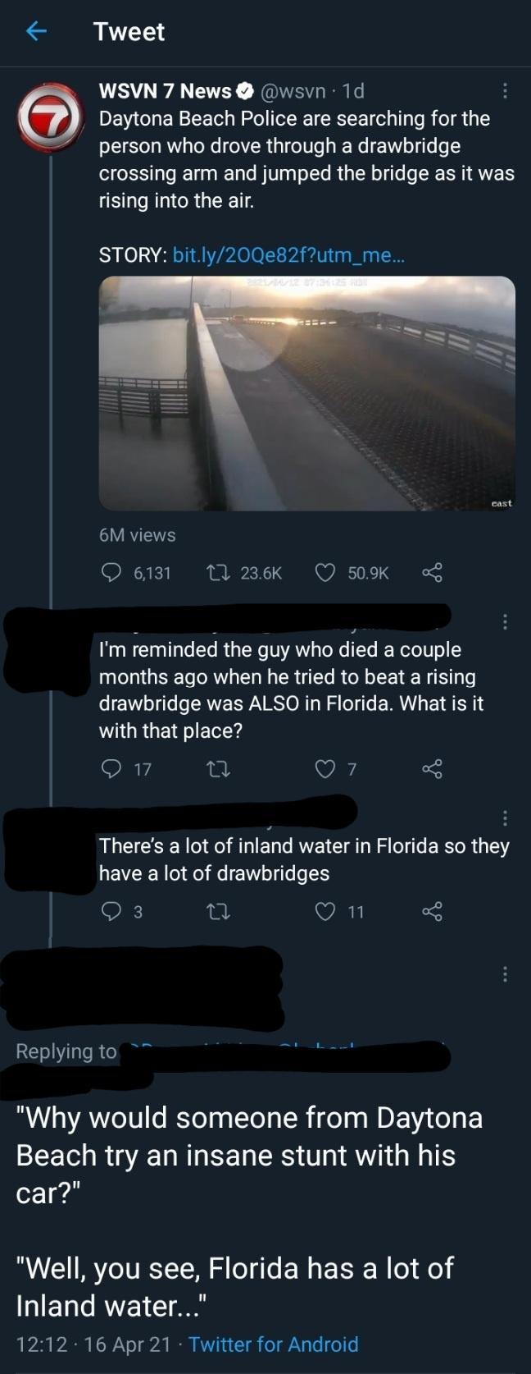Tap the Tweet header title

(x=127, y=31)
